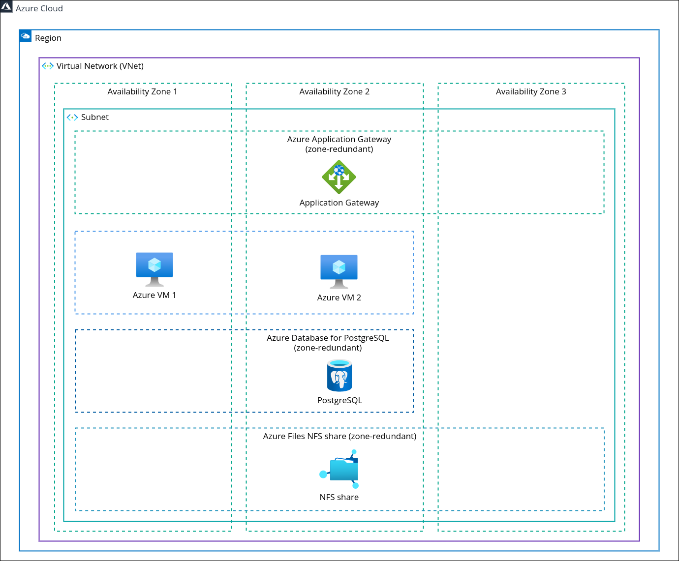Viewport: 679px width, 561px height.
Task: Click the 'Virtual Network (VNet)' label
Action: (100, 66)
